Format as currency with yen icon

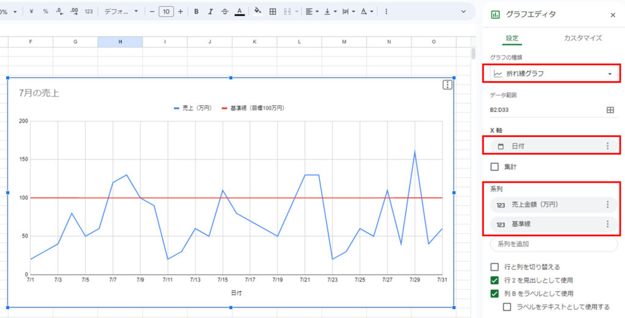click(x=31, y=12)
